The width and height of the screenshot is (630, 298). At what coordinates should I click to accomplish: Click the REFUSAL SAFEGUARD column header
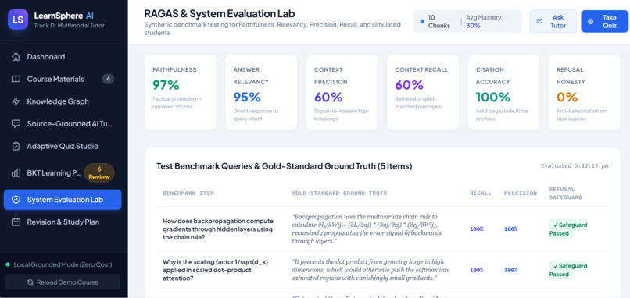point(566,193)
